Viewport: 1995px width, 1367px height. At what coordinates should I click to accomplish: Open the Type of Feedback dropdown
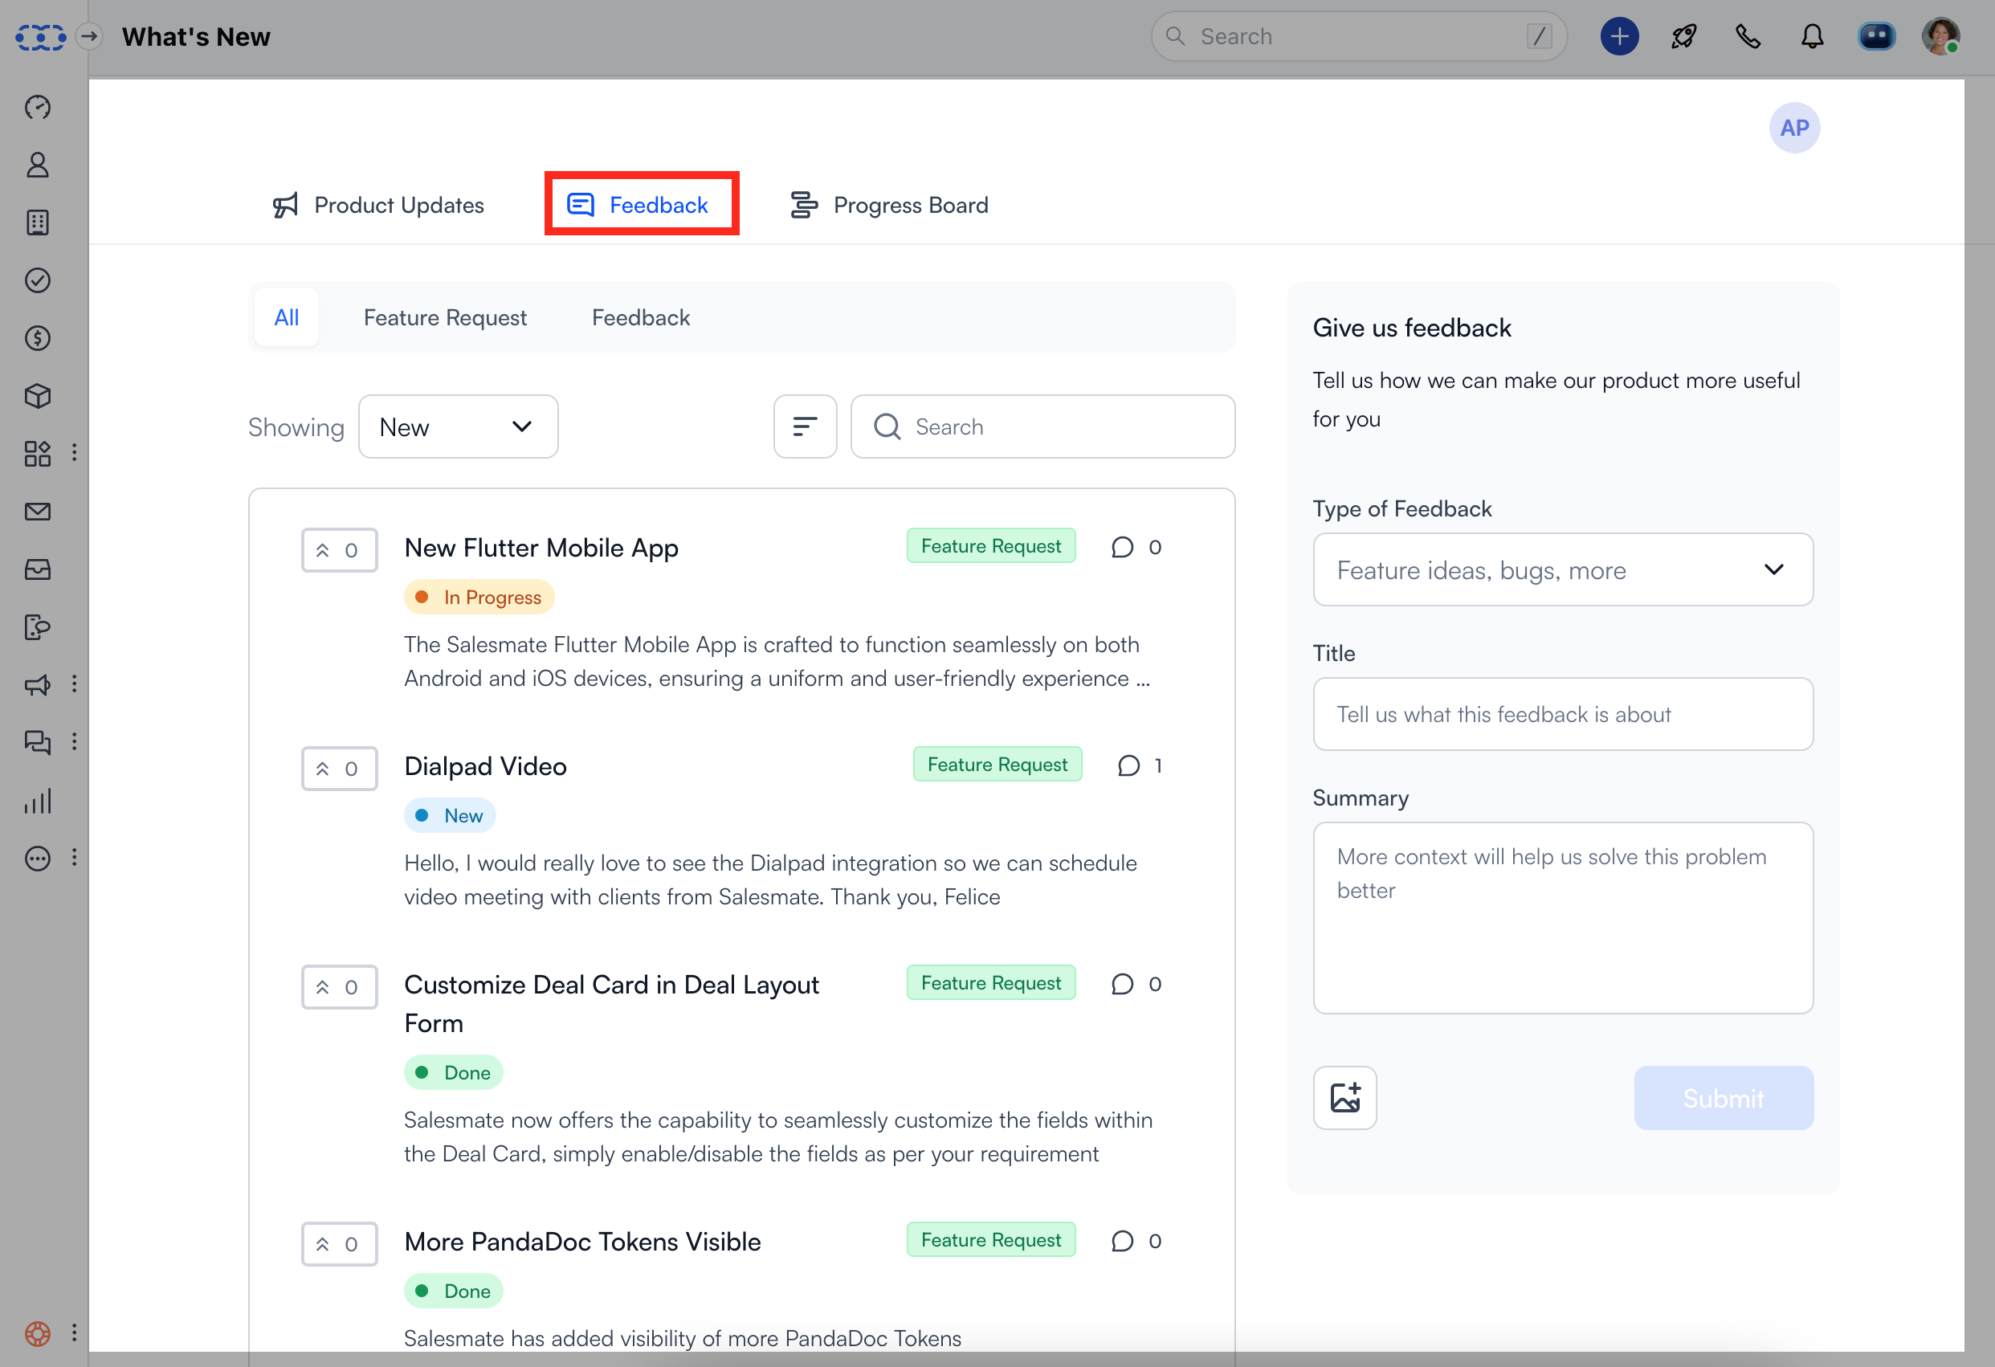(1563, 570)
